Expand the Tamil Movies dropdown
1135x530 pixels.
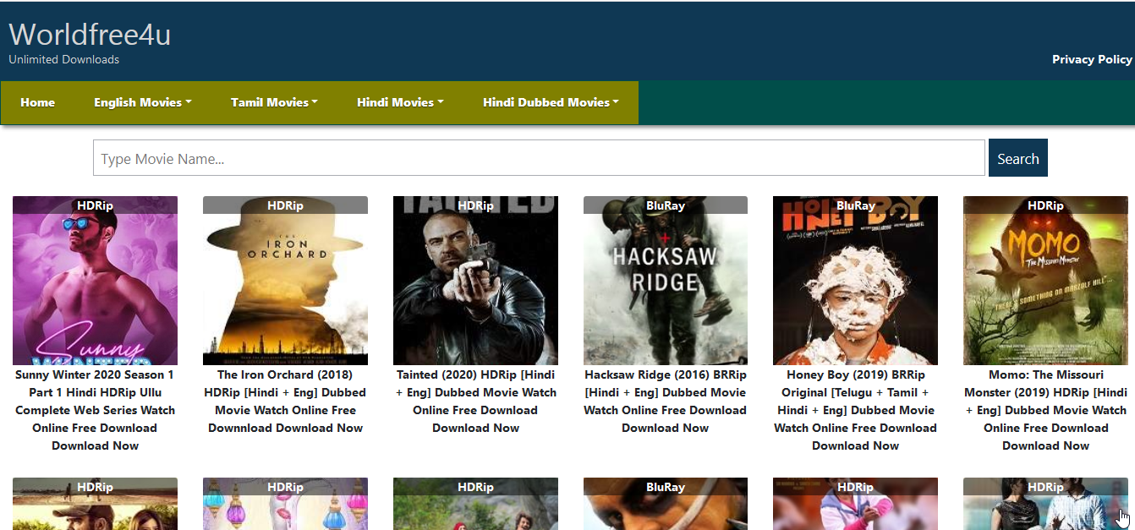[x=274, y=102]
